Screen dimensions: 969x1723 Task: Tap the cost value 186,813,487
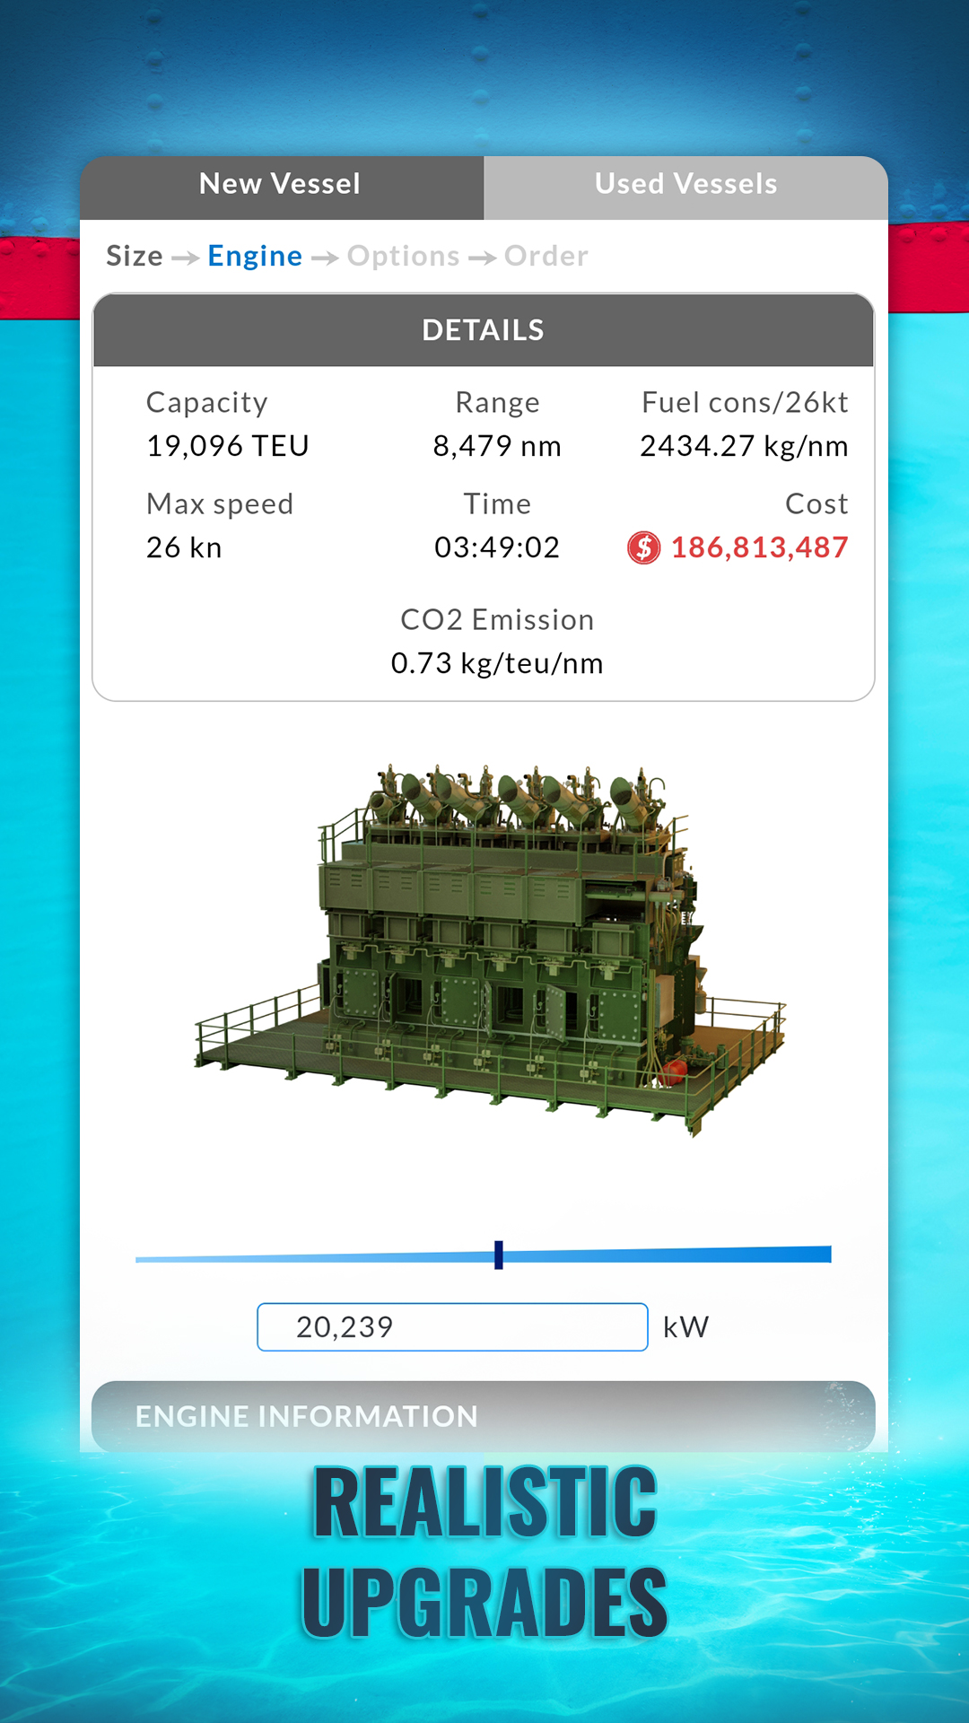(x=759, y=547)
